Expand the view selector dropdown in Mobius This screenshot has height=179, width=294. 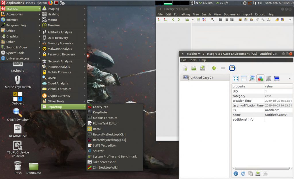click(289, 78)
